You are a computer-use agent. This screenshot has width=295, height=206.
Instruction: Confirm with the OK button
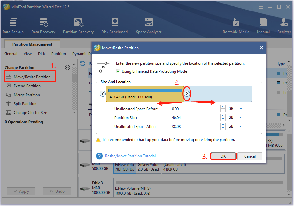[223, 156]
